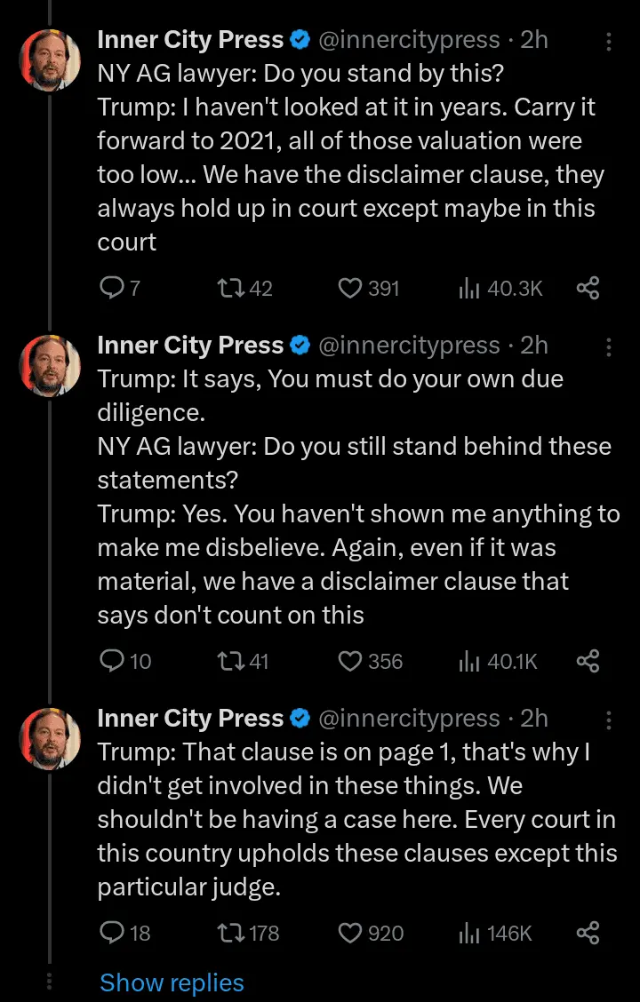Like the tweet with 391 likes
Screen dimensions: 640x1002
point(352,288)
